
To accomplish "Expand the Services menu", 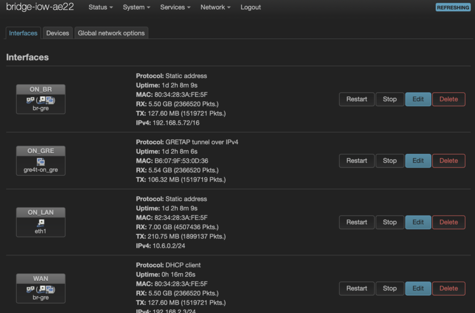I will [x=175, y=7].
